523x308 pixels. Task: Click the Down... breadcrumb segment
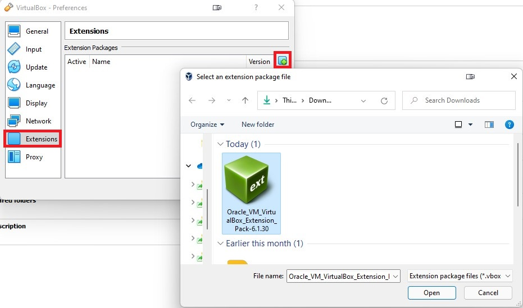tap(320, 100)
